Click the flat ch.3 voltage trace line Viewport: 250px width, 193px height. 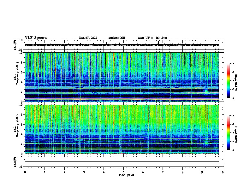coord(122,162)
